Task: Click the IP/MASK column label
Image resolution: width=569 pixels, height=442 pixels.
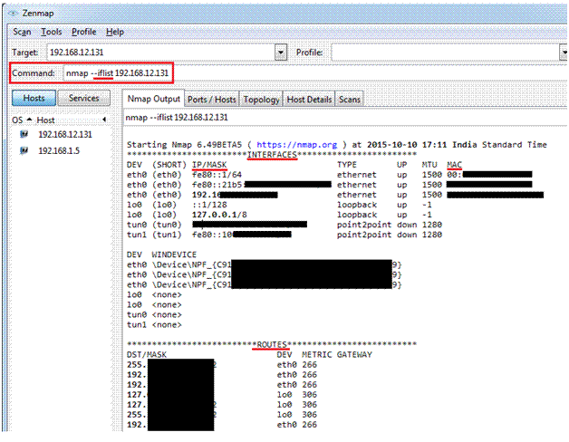Action: pos(209,165)
